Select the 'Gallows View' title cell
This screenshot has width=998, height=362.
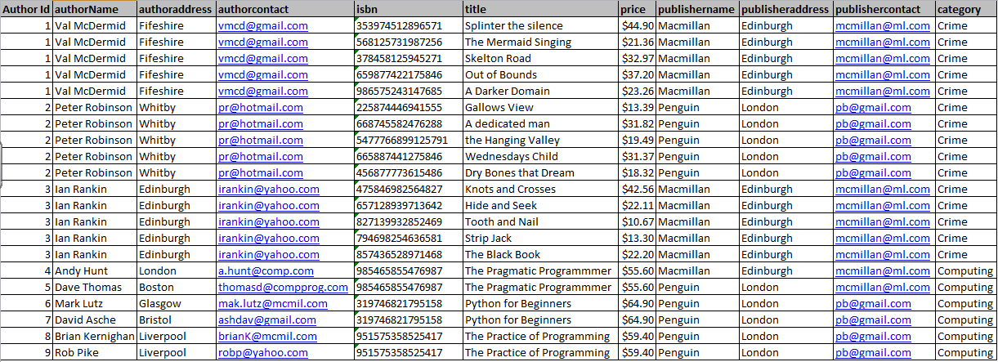point(540,107)
